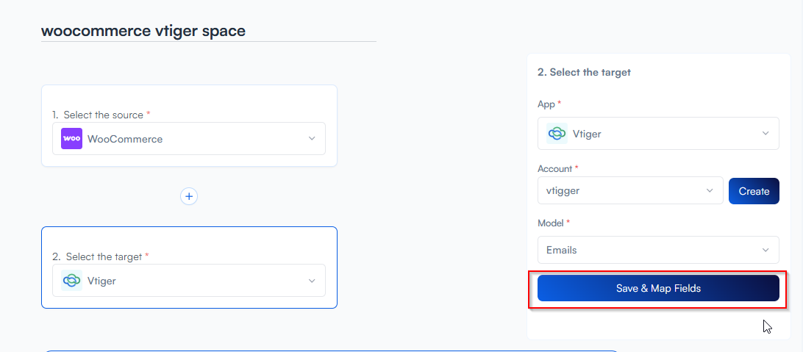Select the '1. Select the source' step label

(101, 115)
